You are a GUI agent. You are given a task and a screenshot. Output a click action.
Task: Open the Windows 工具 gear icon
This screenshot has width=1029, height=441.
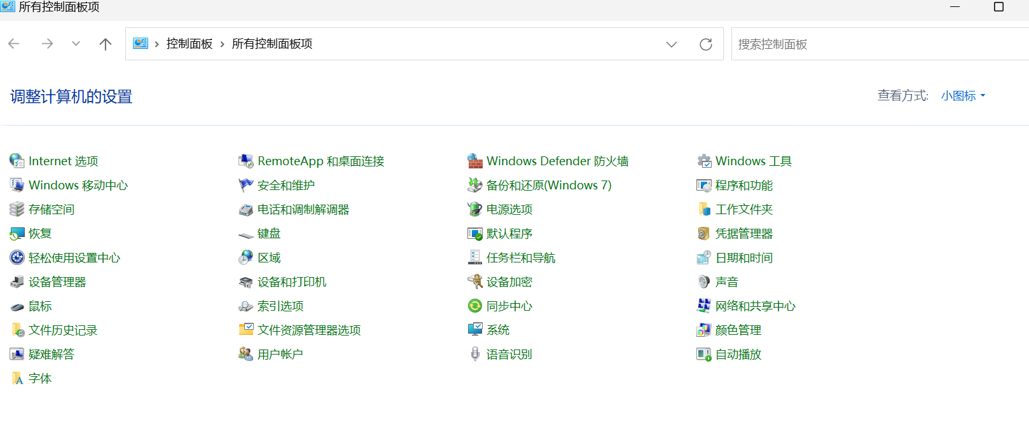[x=704, y=161]
